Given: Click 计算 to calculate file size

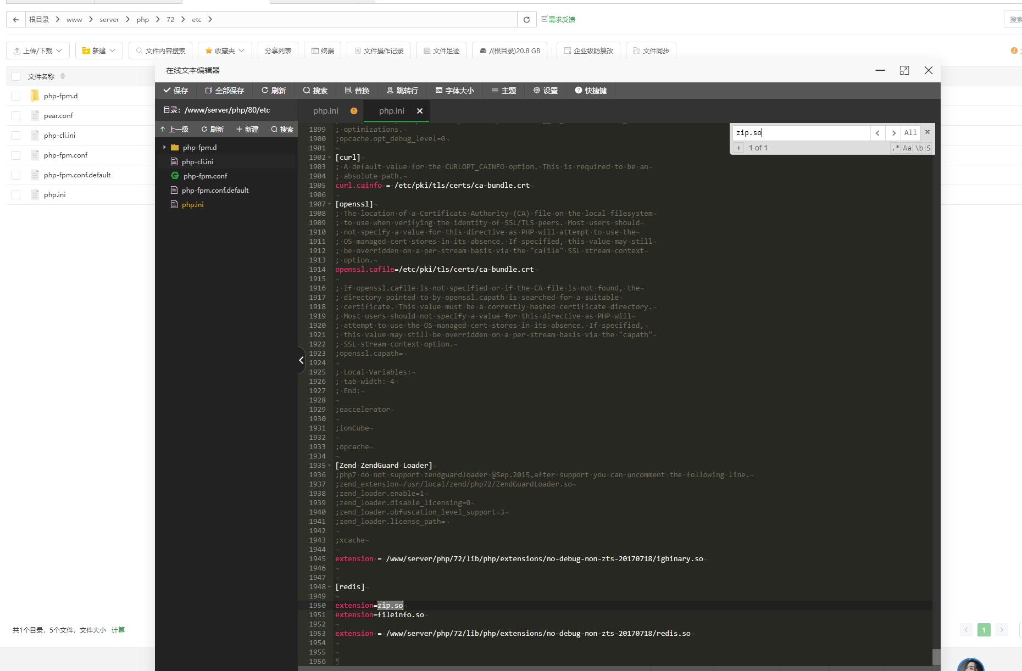Looking at the screenshot, I should click(119, 630).
